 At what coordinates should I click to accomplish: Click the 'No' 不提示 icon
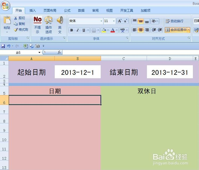tap(37, 20)
